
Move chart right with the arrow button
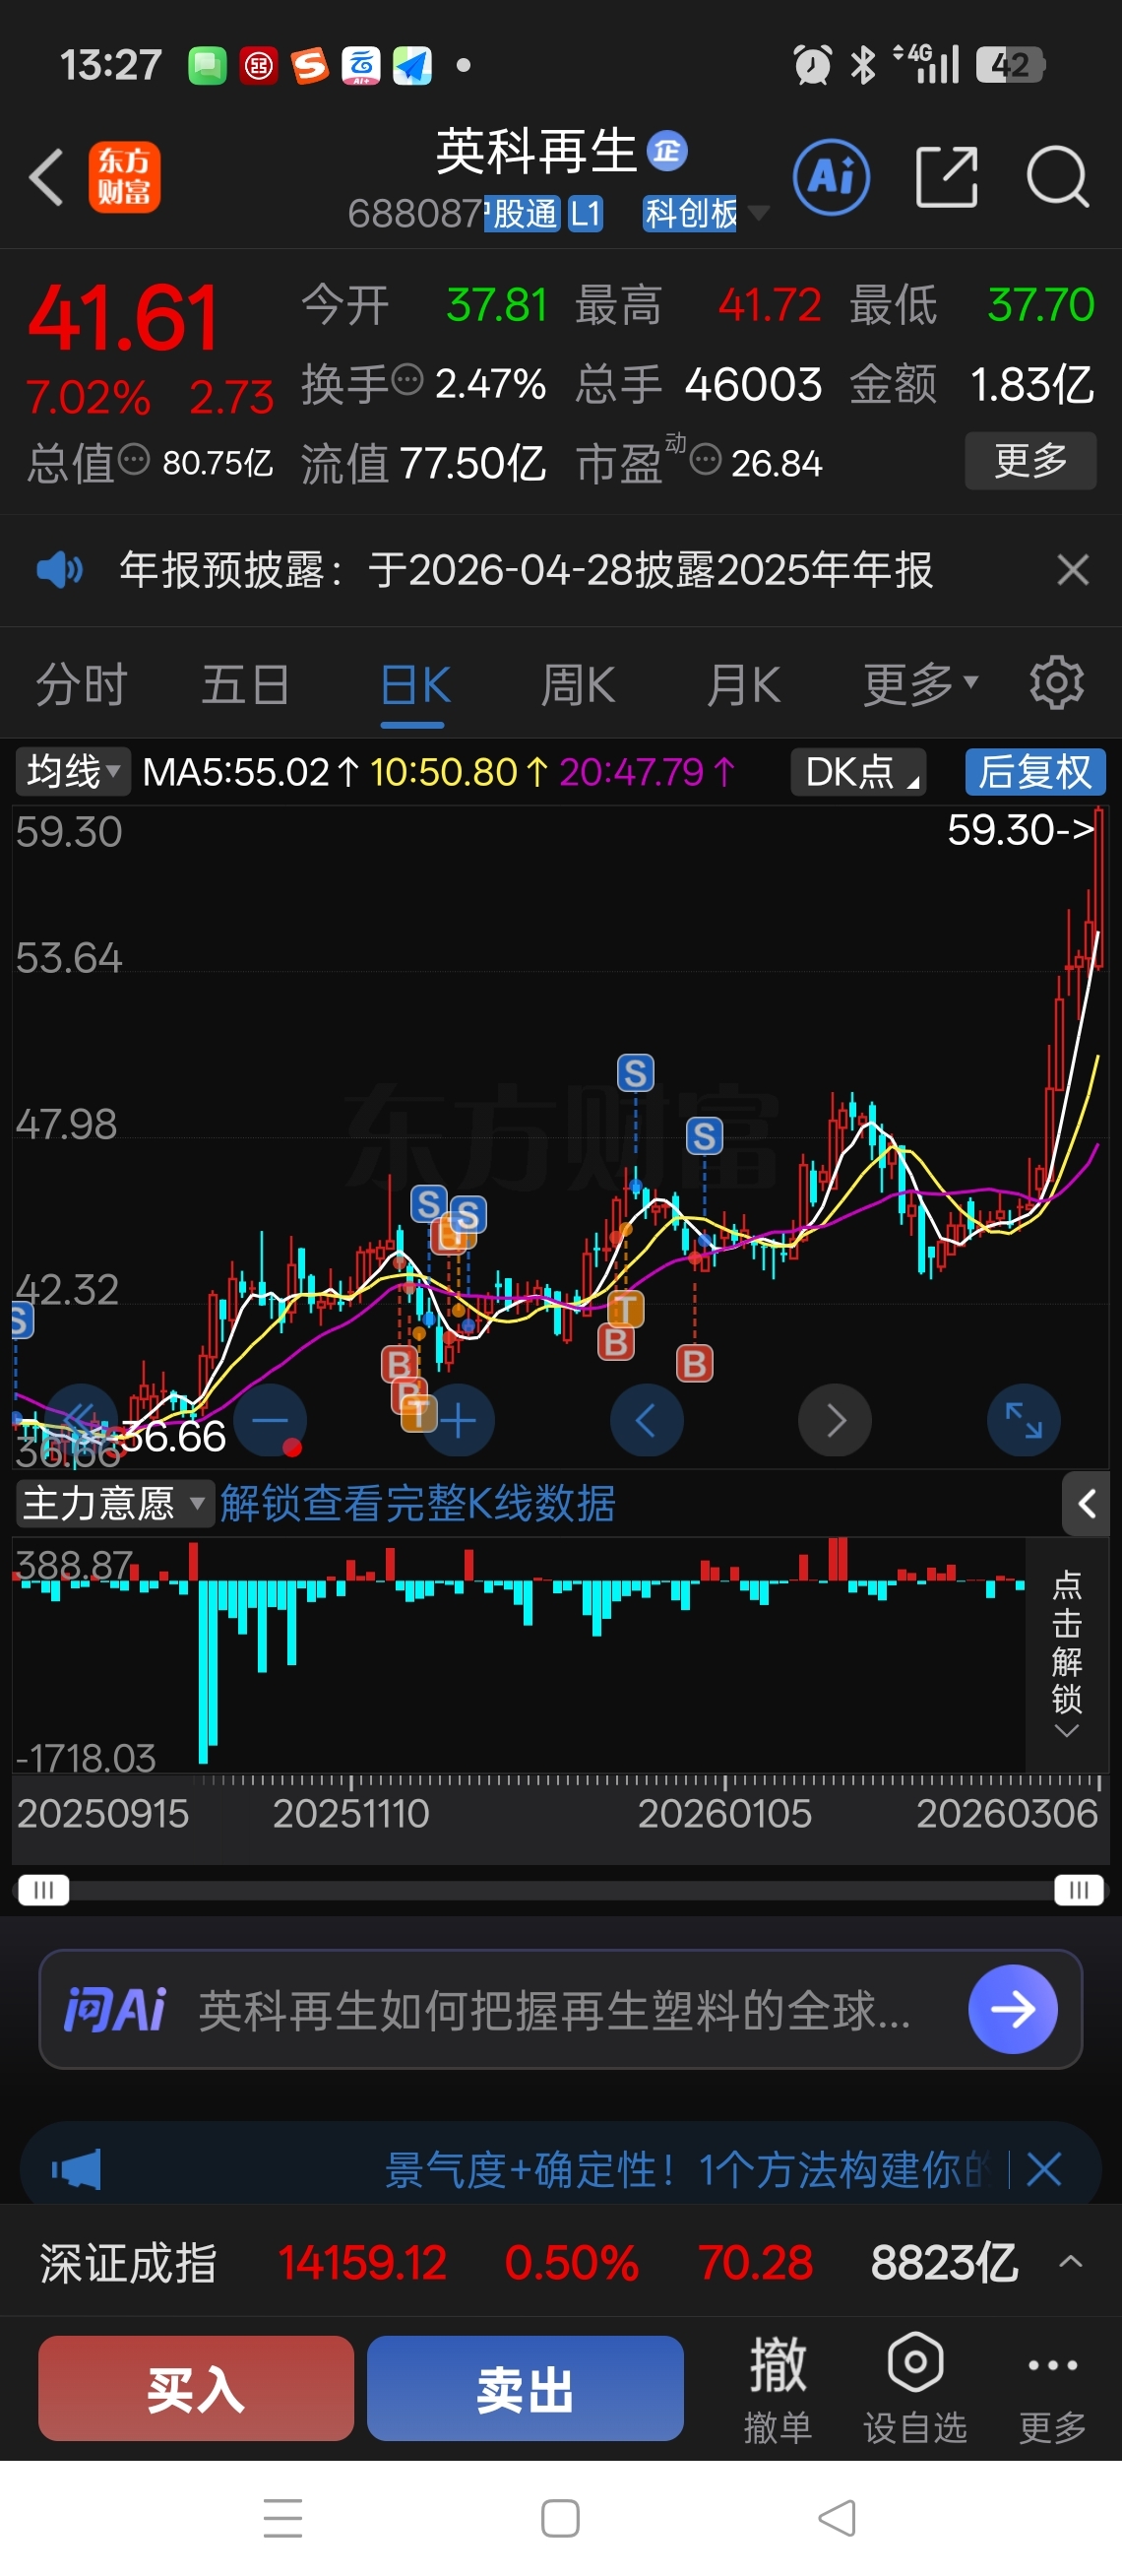point(836,1420)
